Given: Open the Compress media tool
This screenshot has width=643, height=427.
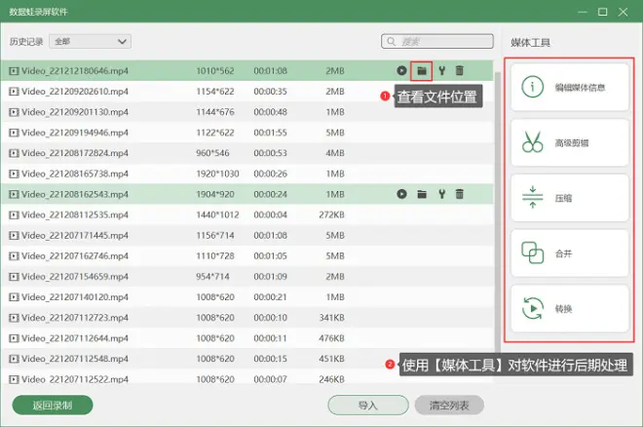Looking at the screenshot, I should pos(570,197).
